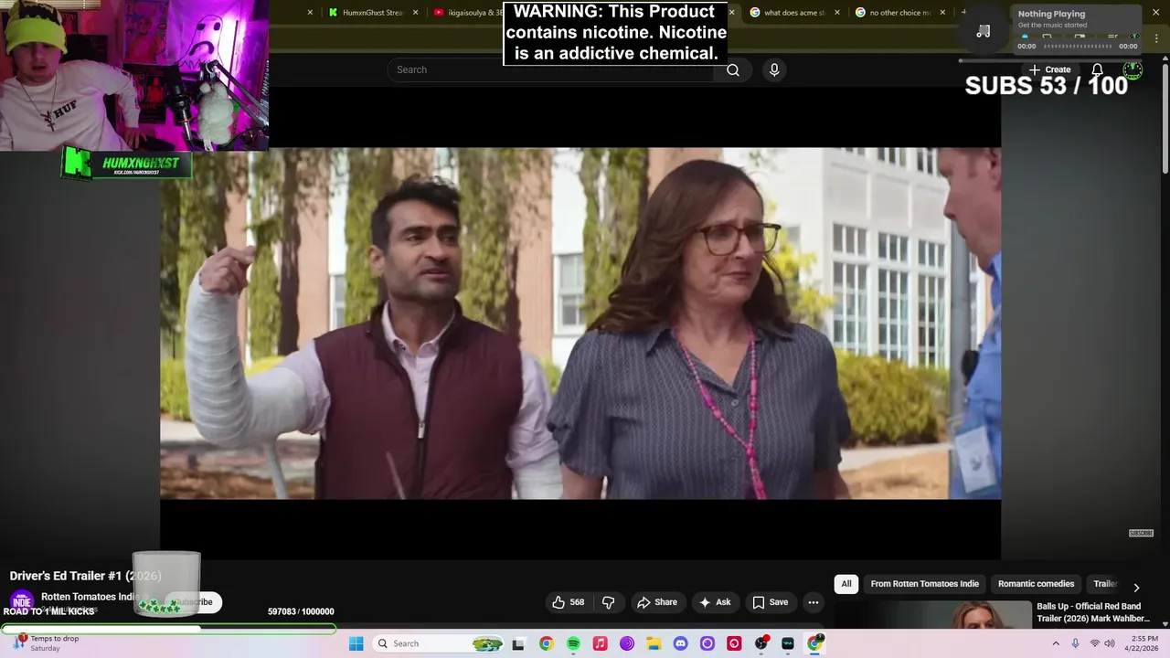Show more filter chips with the right arrow

pos(1136,588)
